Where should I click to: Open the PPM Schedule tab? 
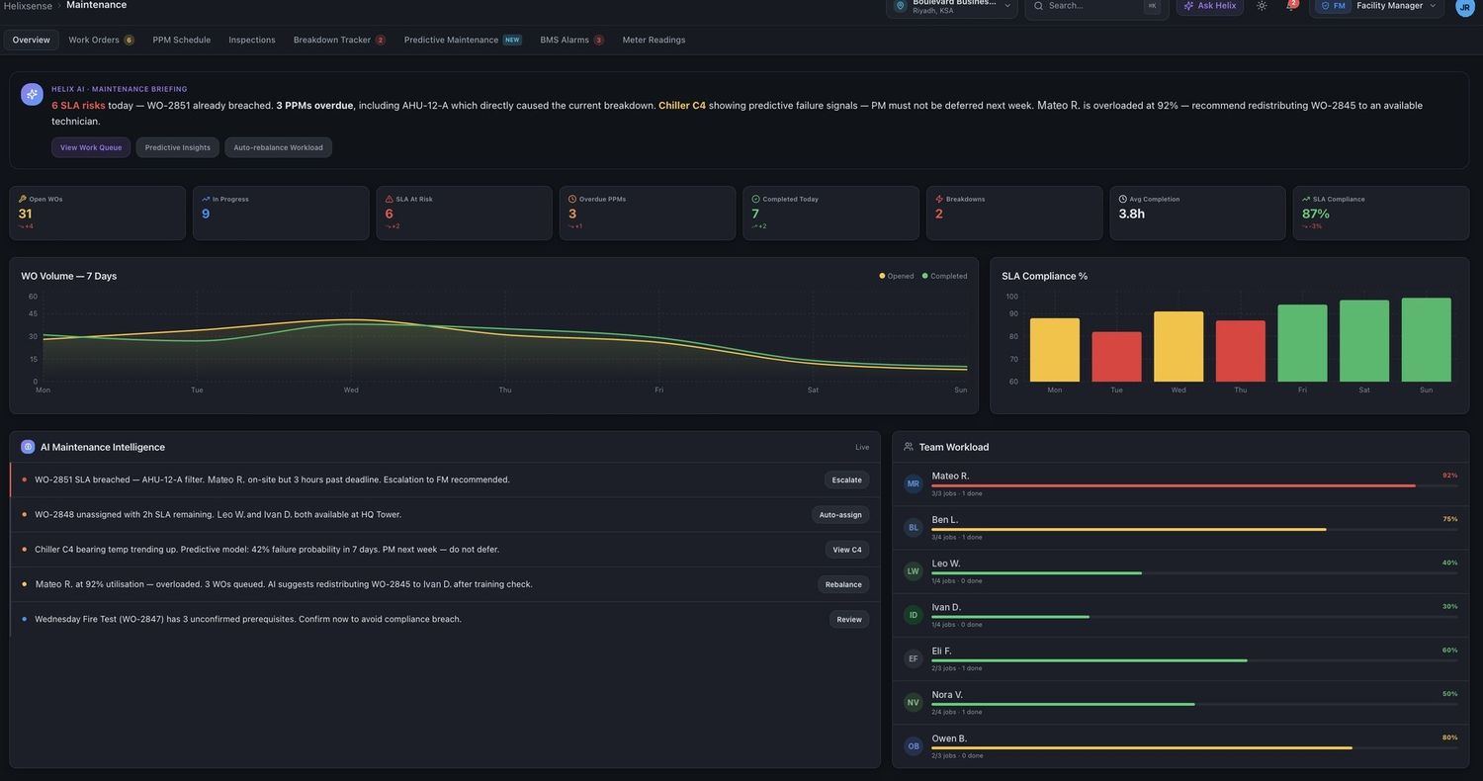click(182, 40)
